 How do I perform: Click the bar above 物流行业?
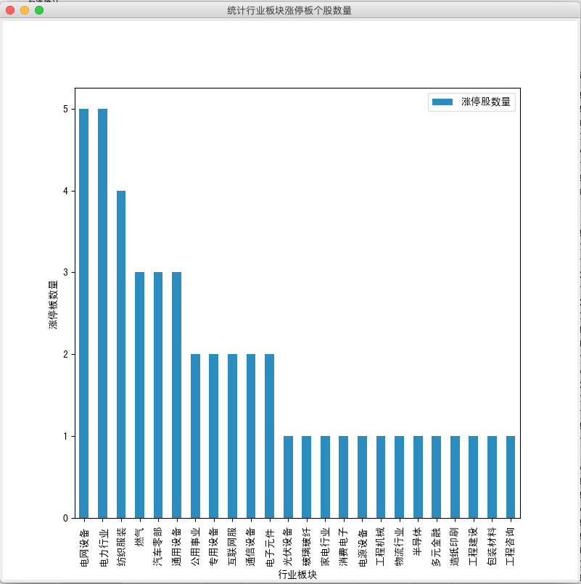coord(399,477)
